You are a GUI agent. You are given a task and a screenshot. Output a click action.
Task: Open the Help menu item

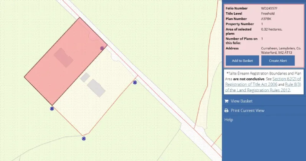[x=228, y=120]
